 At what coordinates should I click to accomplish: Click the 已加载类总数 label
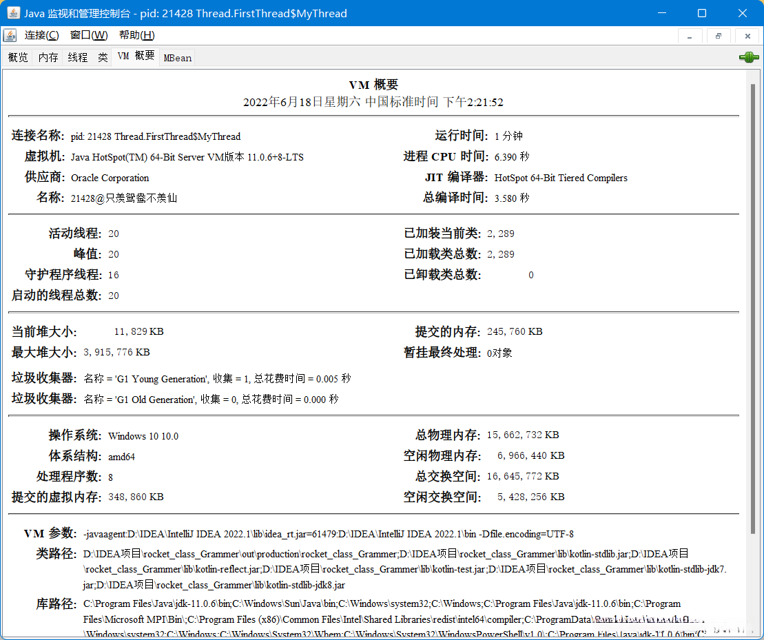442,254
